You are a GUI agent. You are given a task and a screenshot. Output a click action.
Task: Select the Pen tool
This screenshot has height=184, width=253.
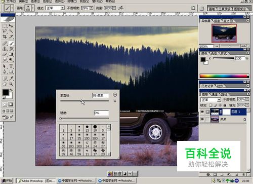(x=5, y=72)
